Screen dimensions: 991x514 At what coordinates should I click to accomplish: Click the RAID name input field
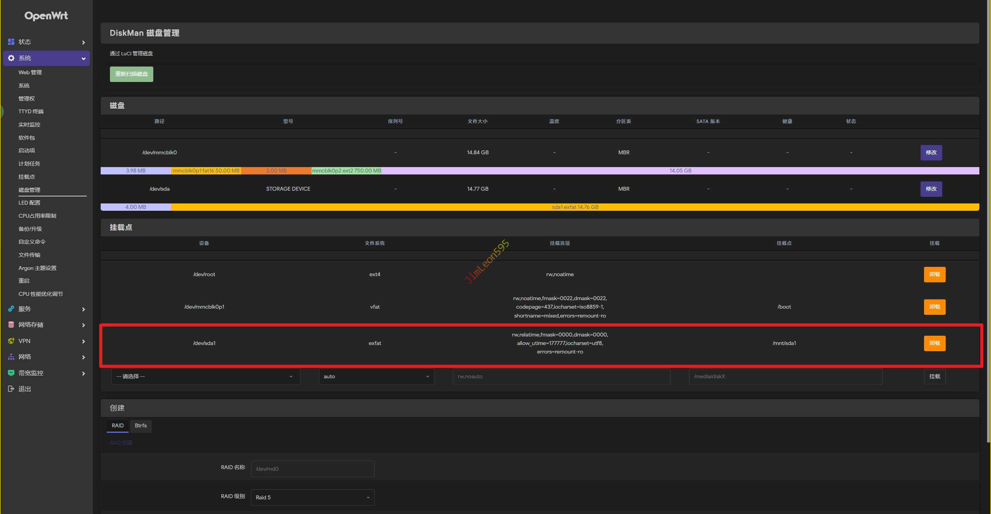click(312, 469)
